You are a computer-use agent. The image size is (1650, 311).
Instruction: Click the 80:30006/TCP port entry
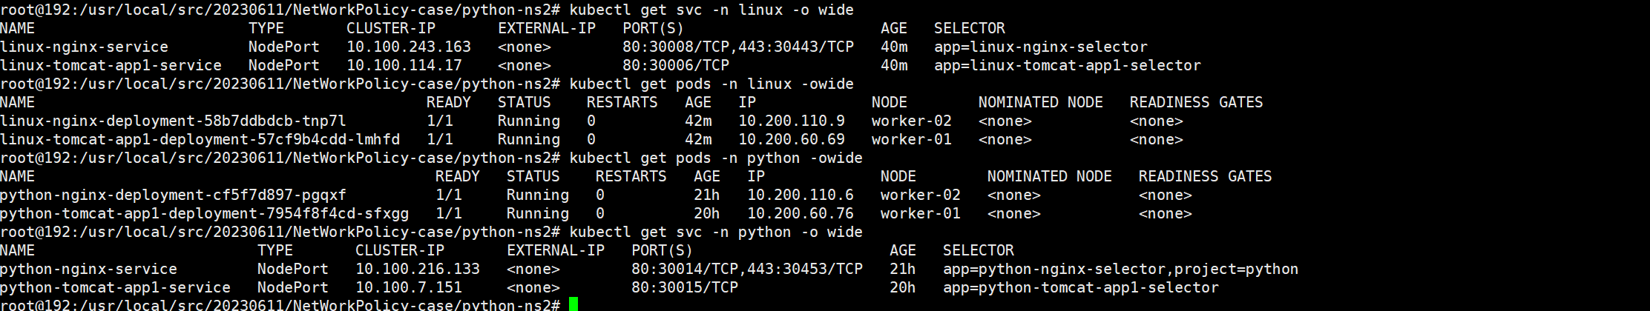point(675,65)
